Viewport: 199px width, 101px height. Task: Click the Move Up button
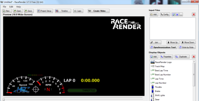point(173,42)
